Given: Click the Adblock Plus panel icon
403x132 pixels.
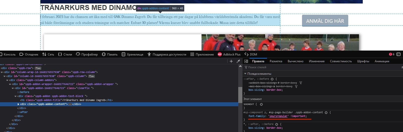Looking at the screenshot, I should click(x=220, y=54).
